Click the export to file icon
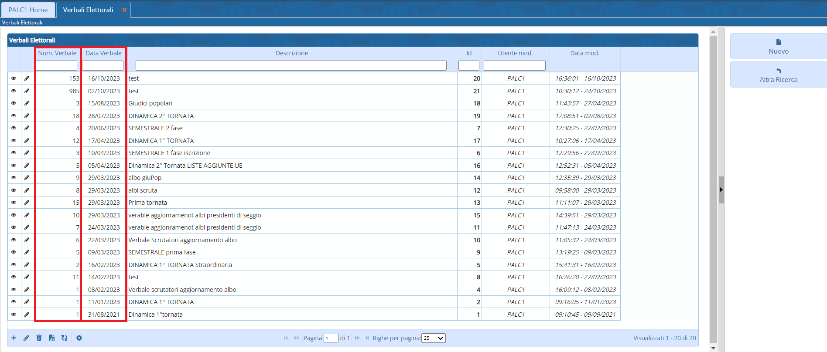827x352 pixels. (52, 338)
